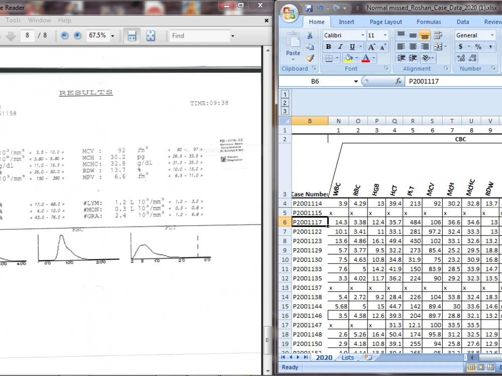Click the Paste clipboard icon

click(x=293, y=41)
